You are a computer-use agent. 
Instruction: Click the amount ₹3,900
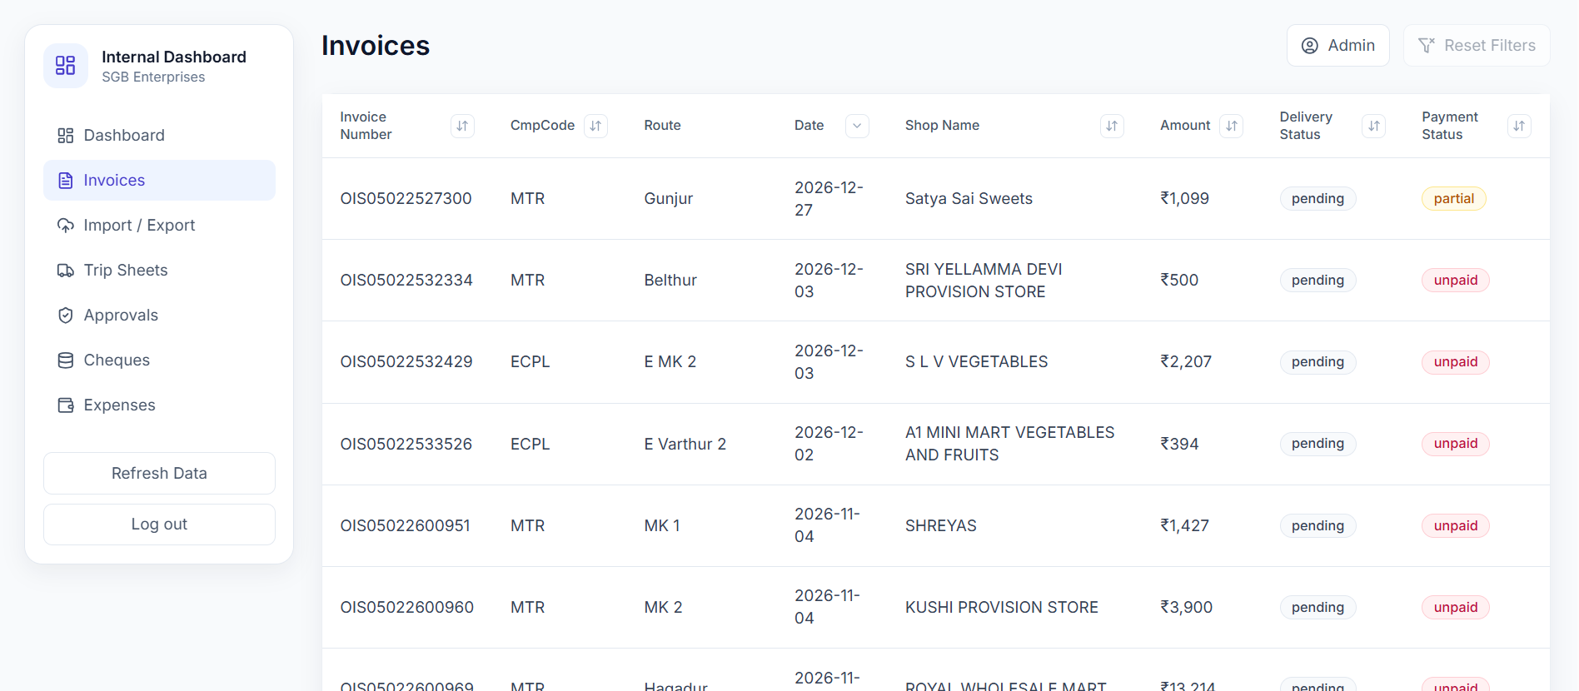click(x=1186, y=607)
